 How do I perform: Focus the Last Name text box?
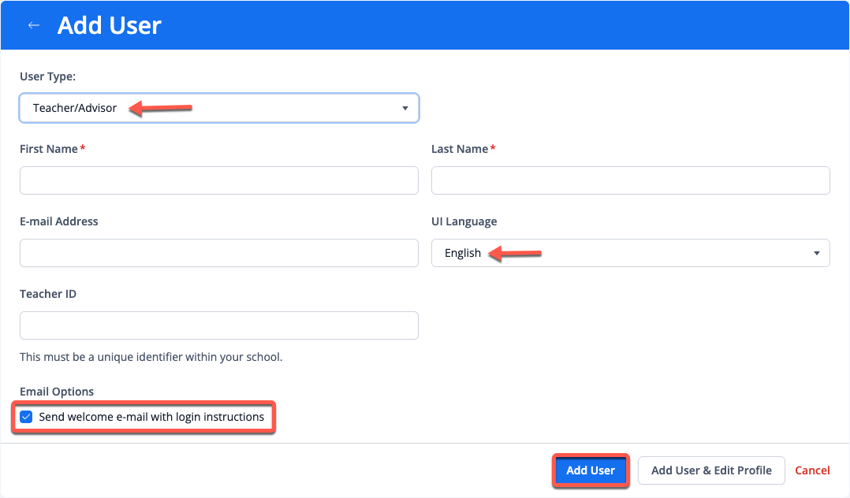tap(630, 180)
